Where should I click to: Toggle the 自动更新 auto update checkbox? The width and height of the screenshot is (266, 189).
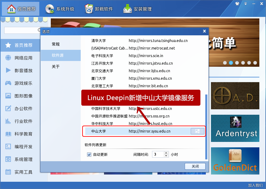click(89, 155)
